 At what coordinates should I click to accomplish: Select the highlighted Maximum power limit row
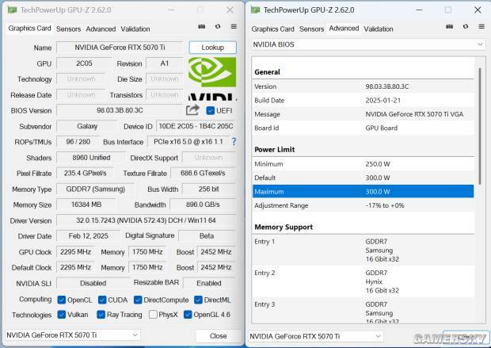coord(363,191)
